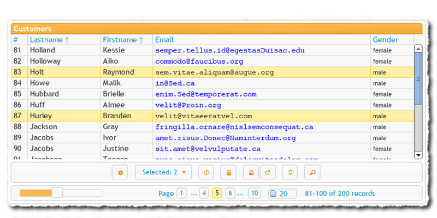Click the print icon in the toolbar

(x=251, y=172)
